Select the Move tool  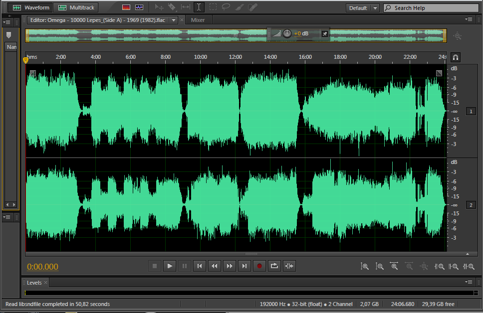[x=159, y=7]
